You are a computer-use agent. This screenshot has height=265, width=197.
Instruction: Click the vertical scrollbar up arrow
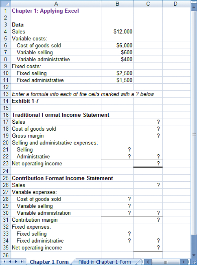click(194, 7)
